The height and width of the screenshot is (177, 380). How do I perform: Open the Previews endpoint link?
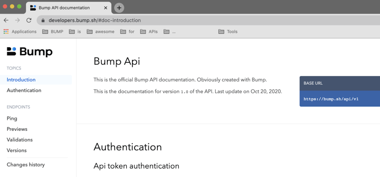click(x=17, y=129)
